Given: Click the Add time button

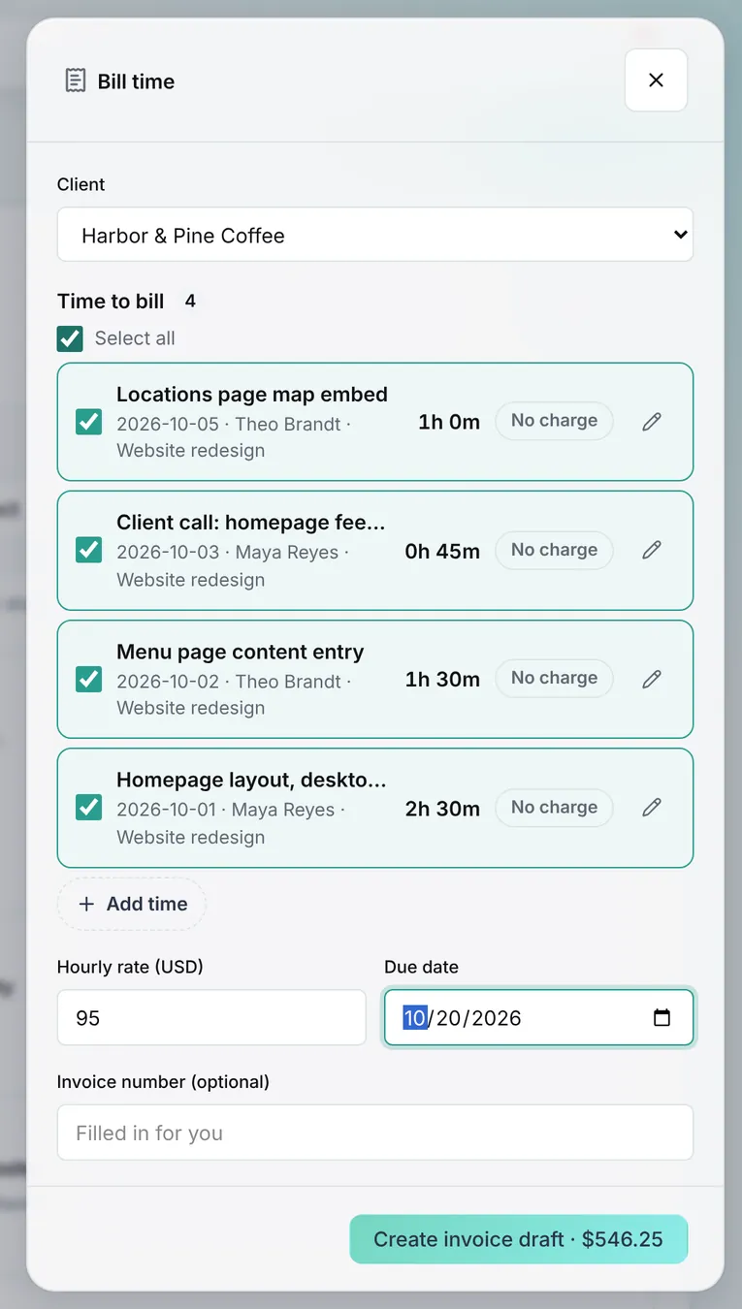Looking at the screenshot, I should [132, 904].
